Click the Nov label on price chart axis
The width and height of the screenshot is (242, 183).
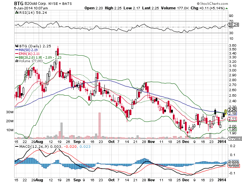[151, 142]
